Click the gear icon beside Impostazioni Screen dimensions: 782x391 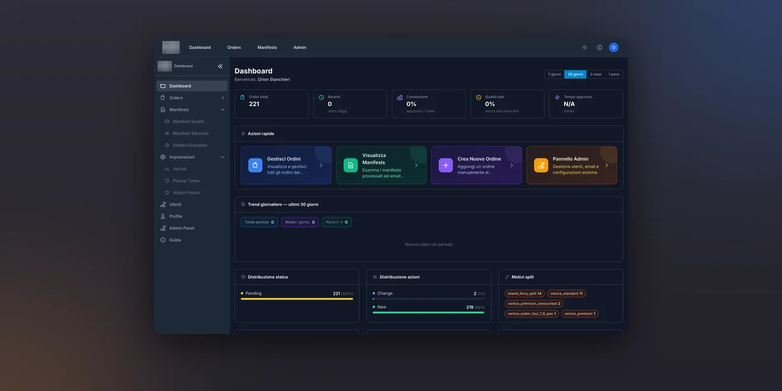163,157
